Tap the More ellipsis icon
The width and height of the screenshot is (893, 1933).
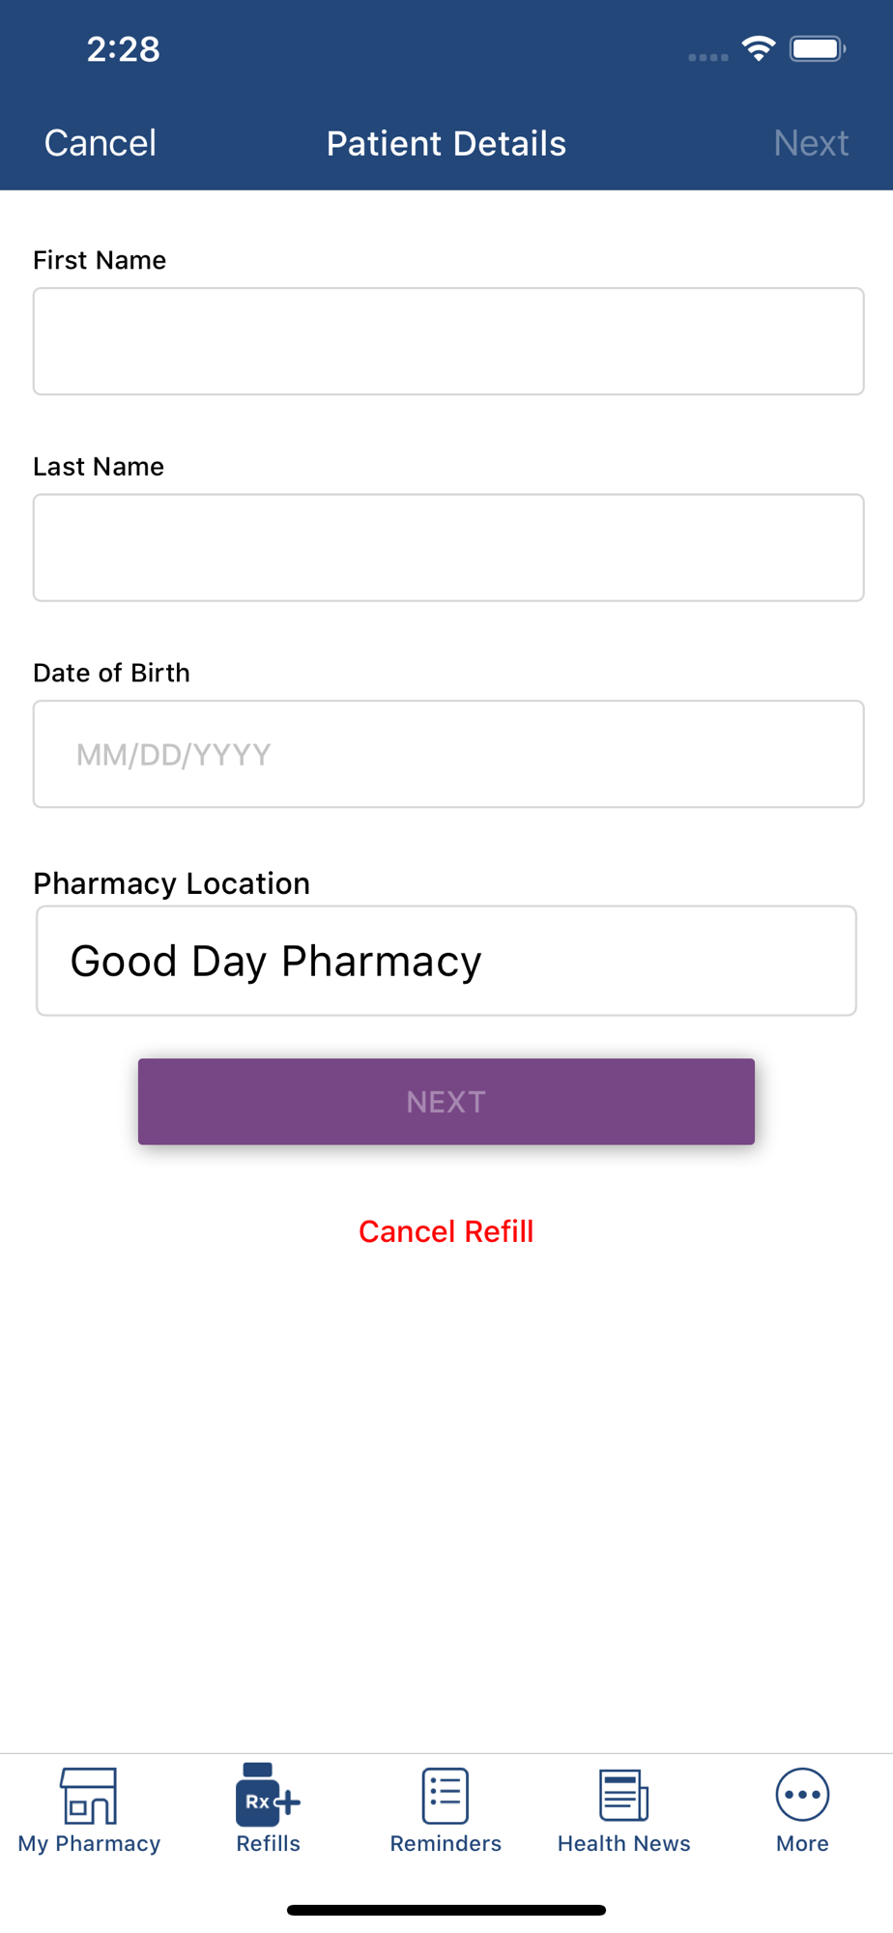(x=802, y=1795)
